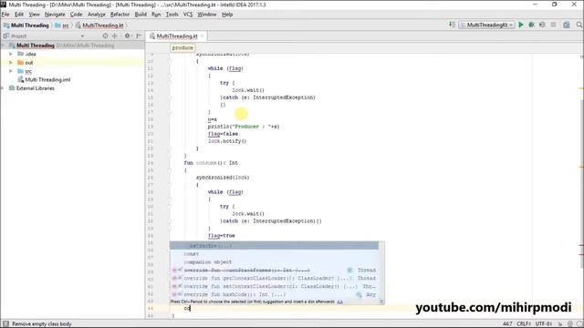The width and height of the screenshot is (584, 328).
Task: Open the Tools menu
Action: 172,15
